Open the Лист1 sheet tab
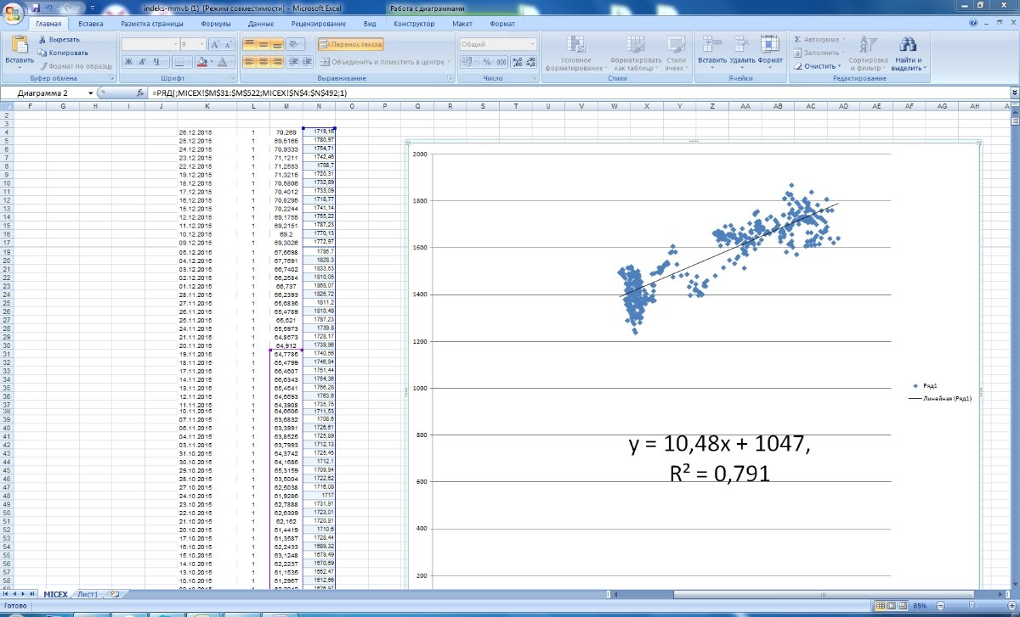This screenshot has height=617, width=1020. (x=88, y=595)
